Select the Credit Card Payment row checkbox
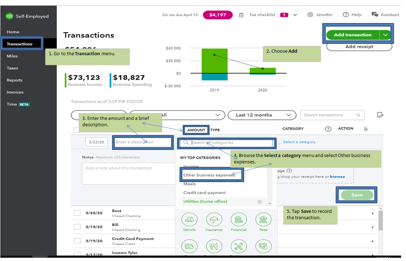406x261 pixels. point(77,241)
